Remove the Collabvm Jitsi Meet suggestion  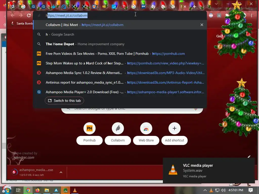coord(202,25)
